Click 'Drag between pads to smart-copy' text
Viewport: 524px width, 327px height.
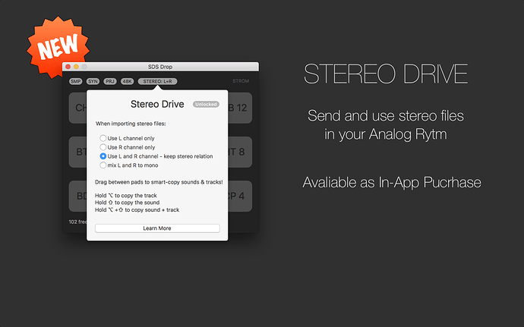coord(159,182)
